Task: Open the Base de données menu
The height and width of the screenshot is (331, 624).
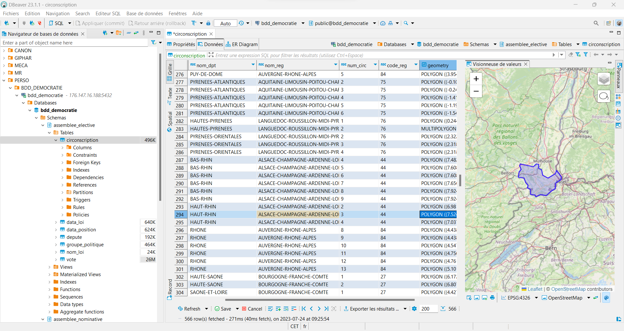Action: (144, 14)
